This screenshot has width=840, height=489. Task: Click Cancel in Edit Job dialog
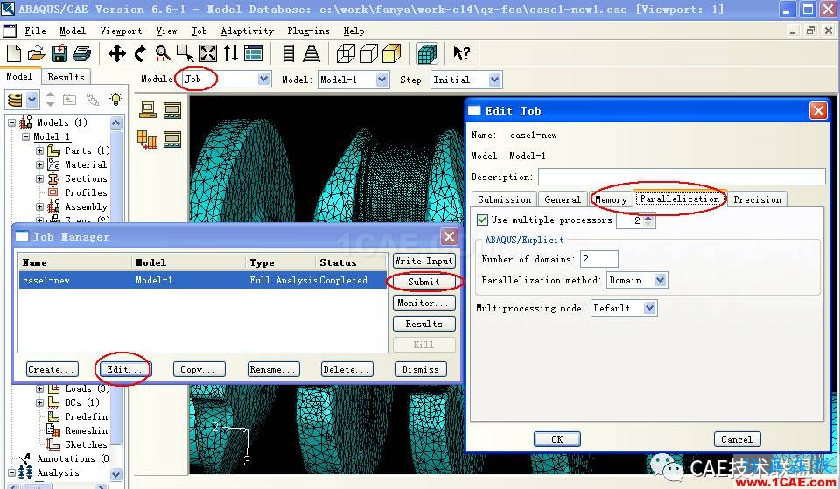tap(737, 439)
